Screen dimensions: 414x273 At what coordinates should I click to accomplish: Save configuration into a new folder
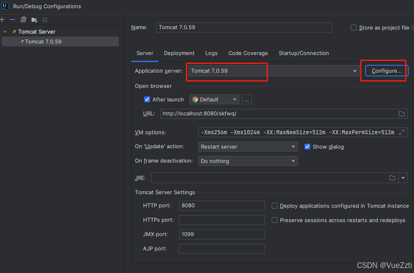(x=34, y=20)
